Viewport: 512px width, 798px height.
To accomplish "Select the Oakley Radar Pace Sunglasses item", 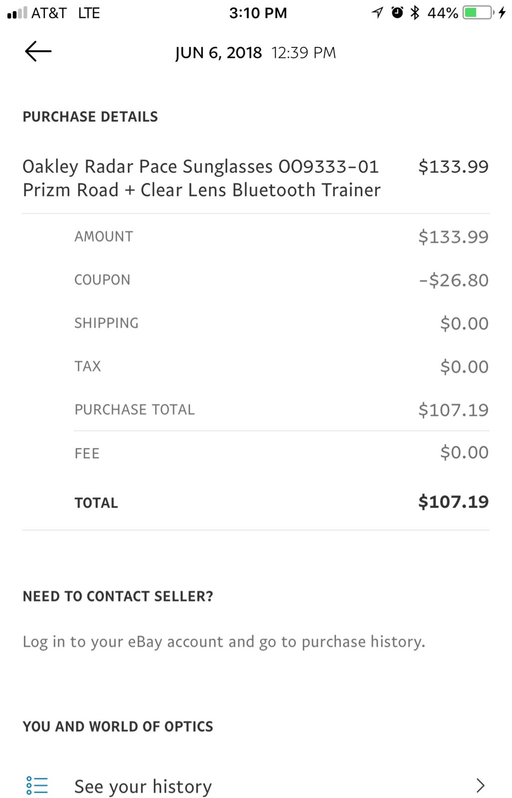I will click(202, 178).
